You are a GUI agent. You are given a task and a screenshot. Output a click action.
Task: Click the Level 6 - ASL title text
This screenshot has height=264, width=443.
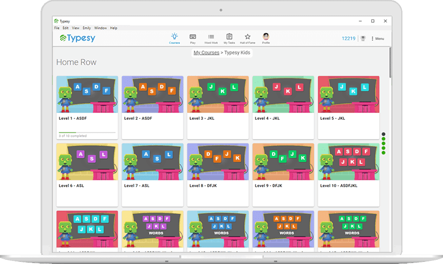click(x=71, y=186)
